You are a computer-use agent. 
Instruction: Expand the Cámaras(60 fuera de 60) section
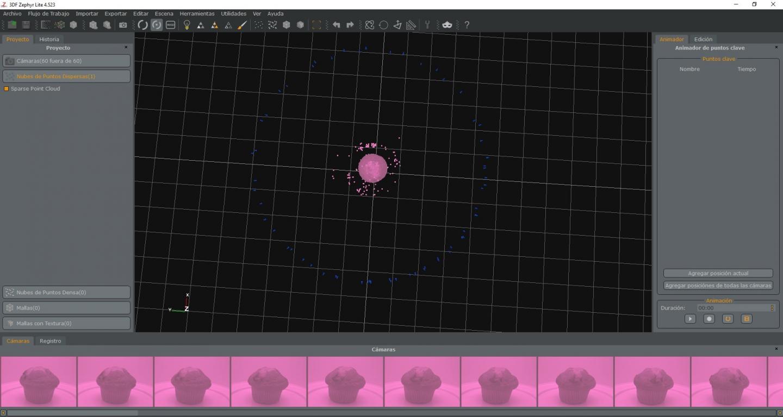click(66, 61)
